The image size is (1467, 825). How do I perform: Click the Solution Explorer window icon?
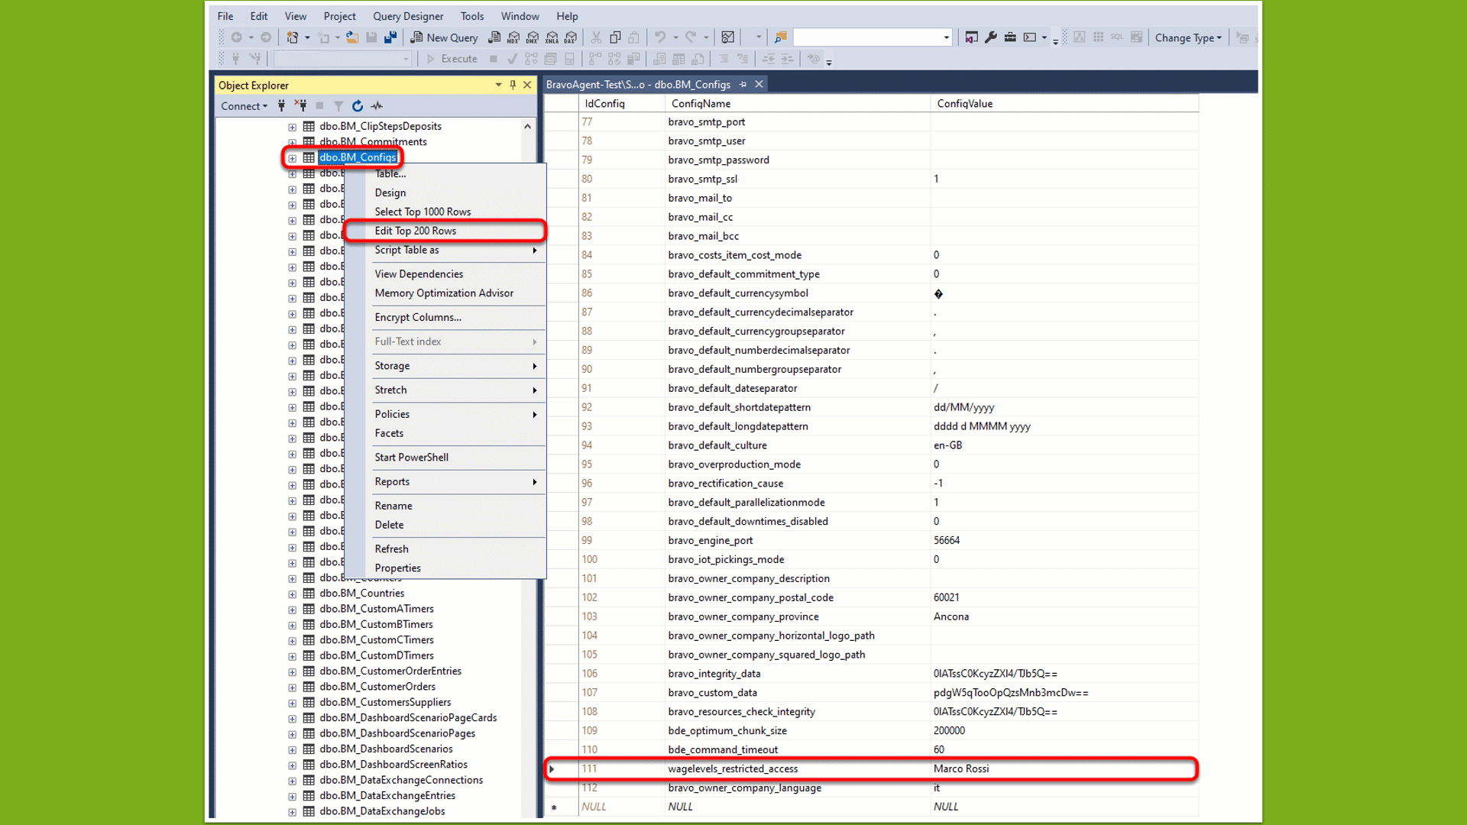click(x=971, y=37)
